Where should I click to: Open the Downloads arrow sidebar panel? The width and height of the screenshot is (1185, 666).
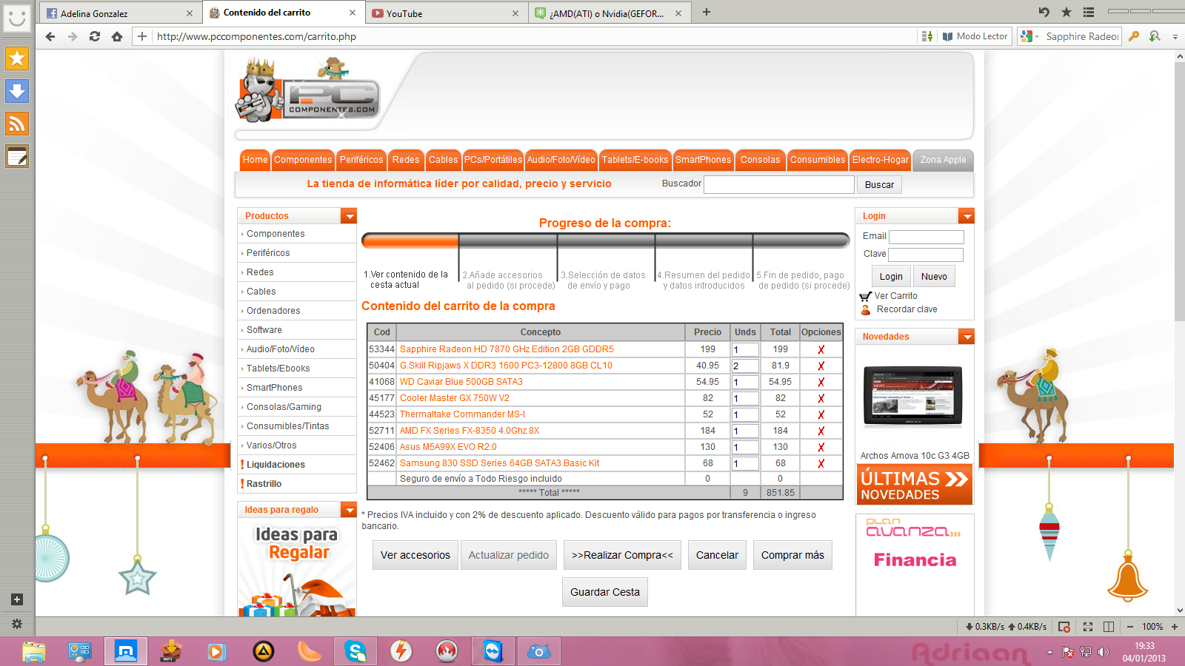pos(17,91)
